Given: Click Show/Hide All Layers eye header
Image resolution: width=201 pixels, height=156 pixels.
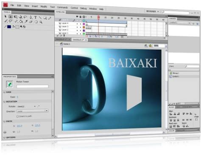Looking at the screenshot, I should pos(77,17).
